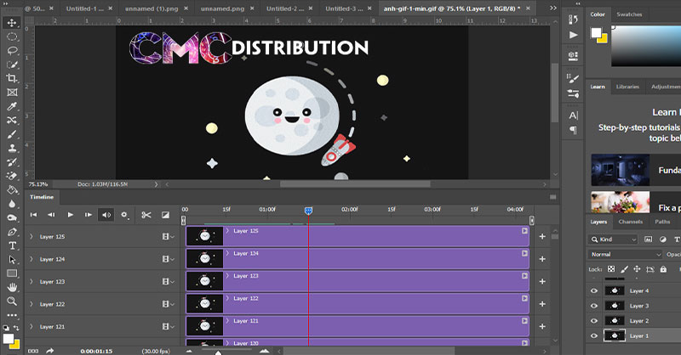Open the Kind layer filter dropdown
This screenshot has width=681, height=355.
[x=615, y=239]
